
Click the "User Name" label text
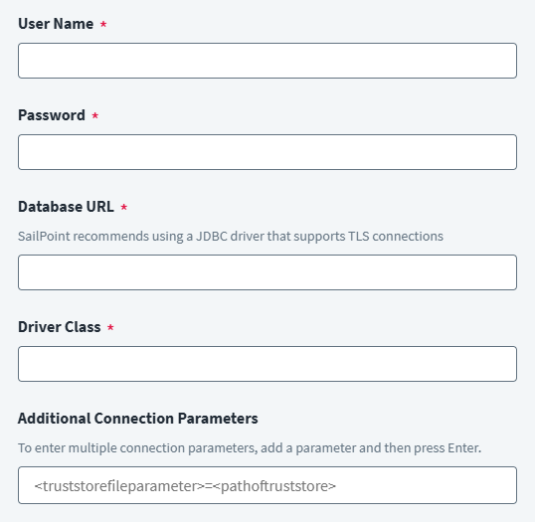(56, 24)
